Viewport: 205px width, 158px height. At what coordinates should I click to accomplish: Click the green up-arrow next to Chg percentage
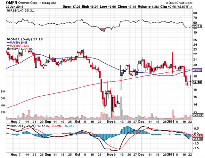click(191, 7)
